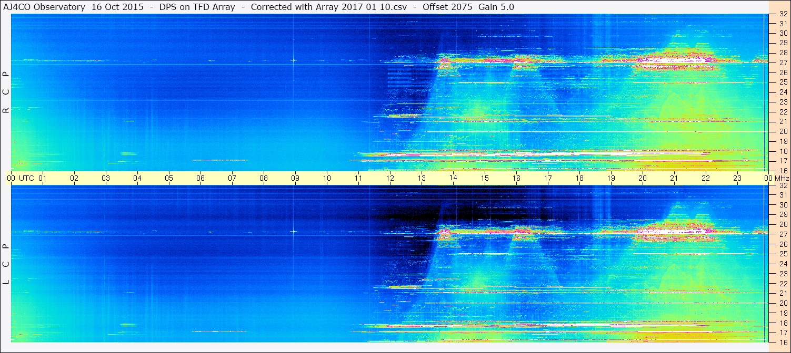The height and width of the screenshot is (353, 791).
Task: Click the 21 MHz tick in LCP panel
Action: click(x=783, y=293)
